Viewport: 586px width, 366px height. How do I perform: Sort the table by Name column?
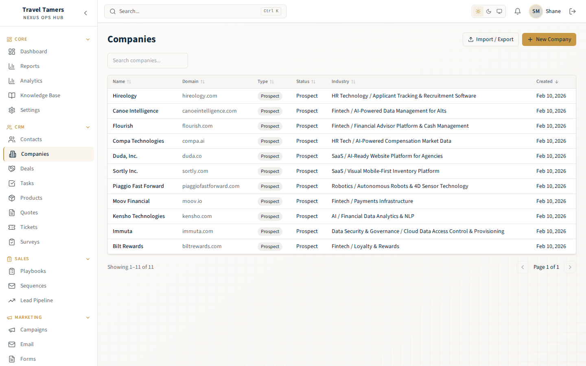[121, 81]
